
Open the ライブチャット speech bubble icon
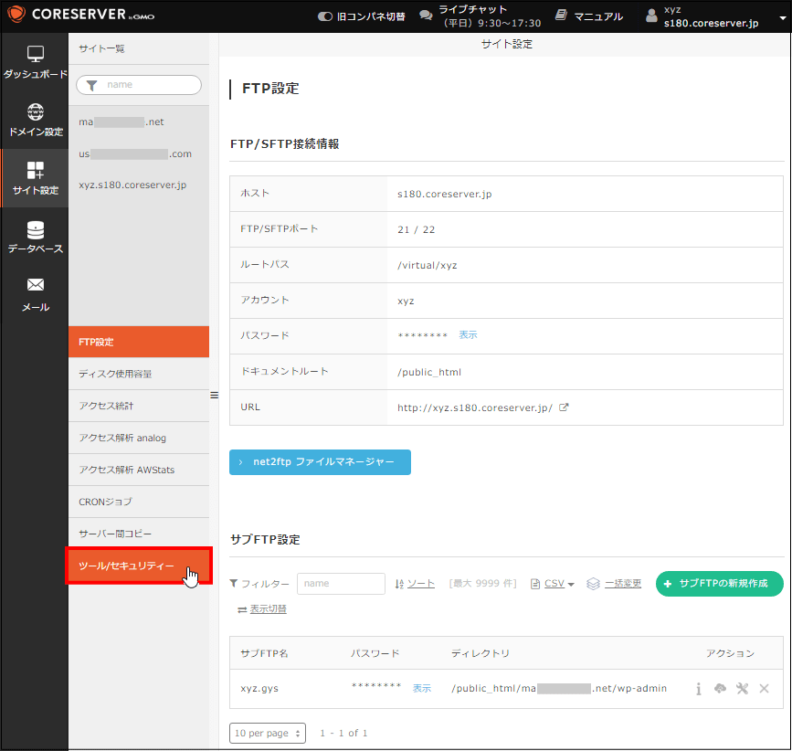426,16
